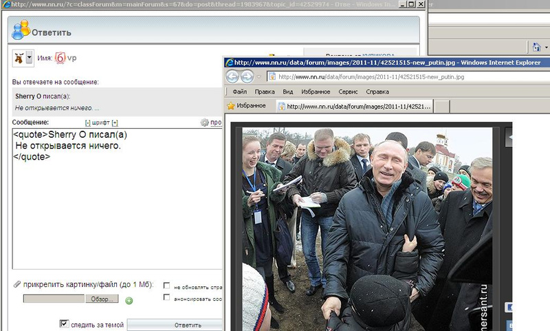Click the page icon in the image address bar
This screenshot has height=331, width=550.
click(x=272, y=76)
